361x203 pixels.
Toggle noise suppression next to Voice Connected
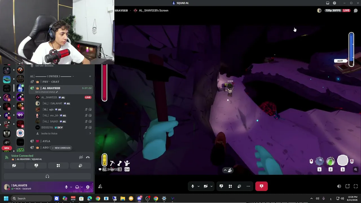81,157
